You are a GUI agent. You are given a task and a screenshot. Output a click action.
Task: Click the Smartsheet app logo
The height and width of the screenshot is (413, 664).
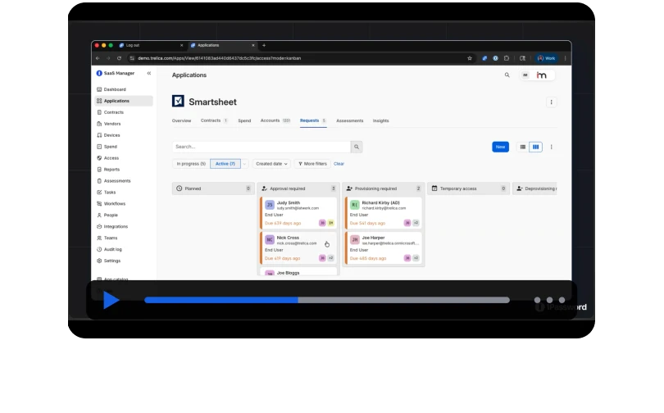point(178,101)
